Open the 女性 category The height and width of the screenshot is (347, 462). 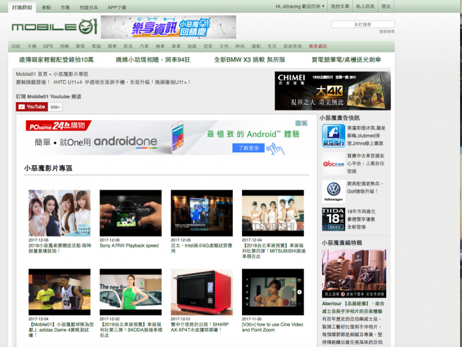tap(224, 46)
